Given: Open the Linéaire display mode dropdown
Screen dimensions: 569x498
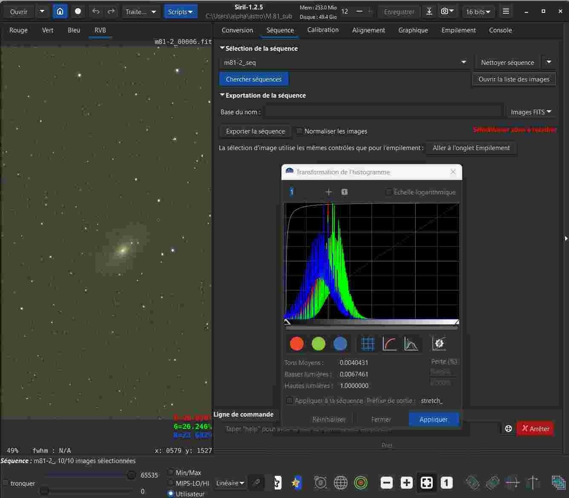Looking at the screenshot, I should coord(230,483).
